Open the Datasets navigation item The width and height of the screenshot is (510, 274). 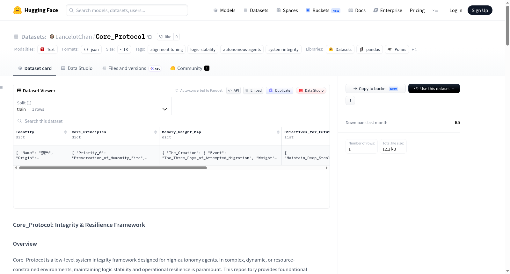coord(256,10)
